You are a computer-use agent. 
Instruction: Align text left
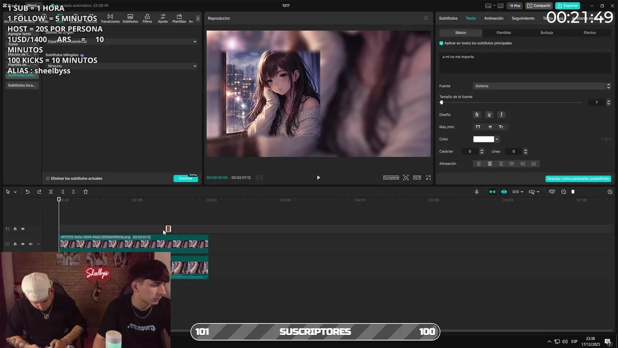point(479,164)
